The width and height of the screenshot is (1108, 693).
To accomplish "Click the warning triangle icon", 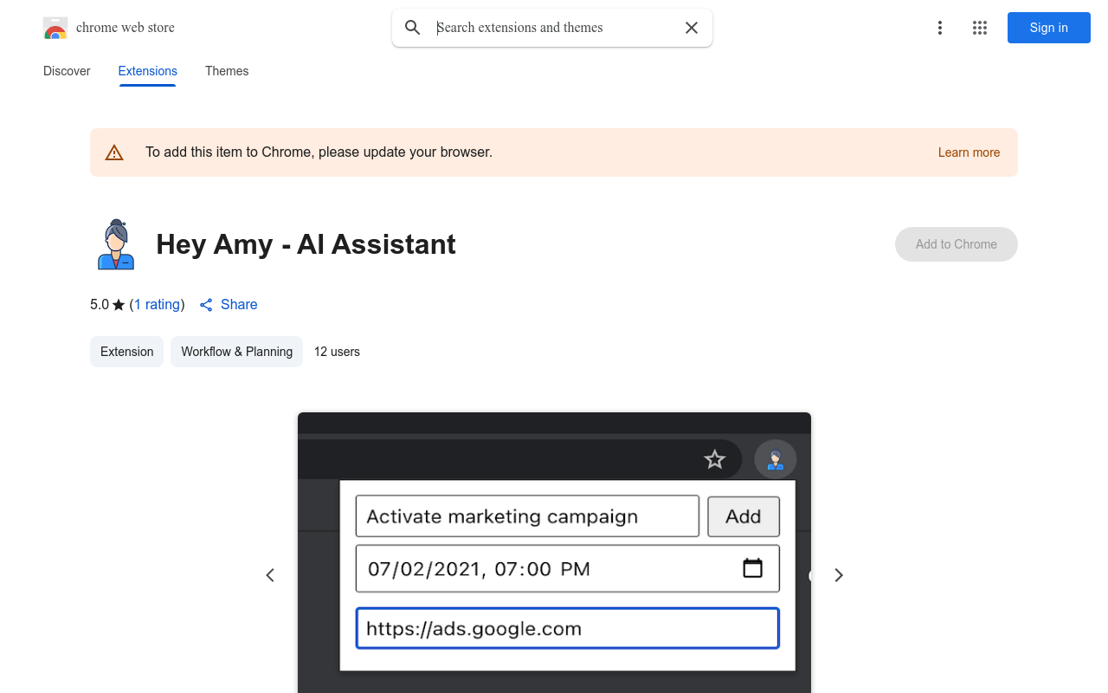I will click(114, 152).
